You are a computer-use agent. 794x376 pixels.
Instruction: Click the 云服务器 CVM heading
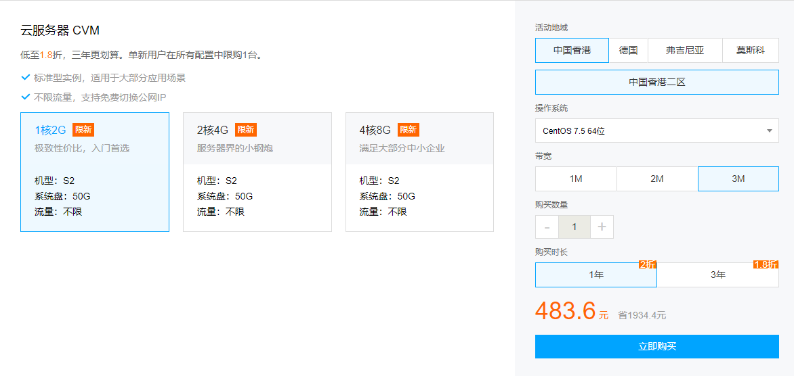tap(60, 30)
